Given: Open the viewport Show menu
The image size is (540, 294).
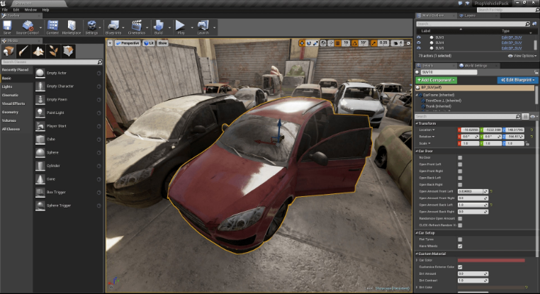Looking at the screenshot, I should point(162,43).
